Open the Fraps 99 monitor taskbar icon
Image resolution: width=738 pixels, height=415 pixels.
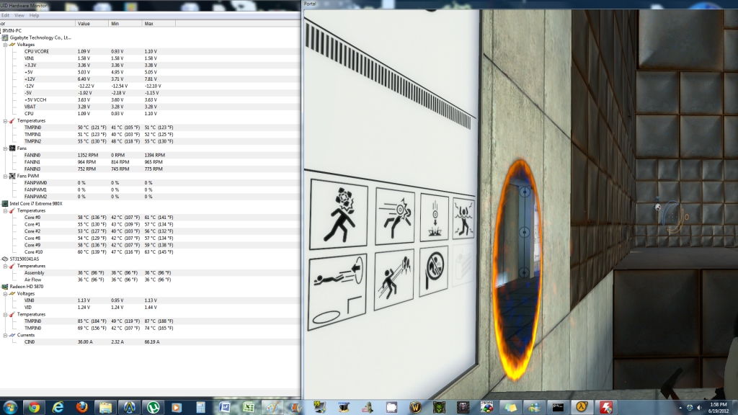[x=320, y=407]
